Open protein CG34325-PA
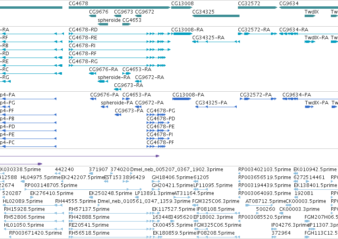This screenshot has height=239, width=338. 211,103
